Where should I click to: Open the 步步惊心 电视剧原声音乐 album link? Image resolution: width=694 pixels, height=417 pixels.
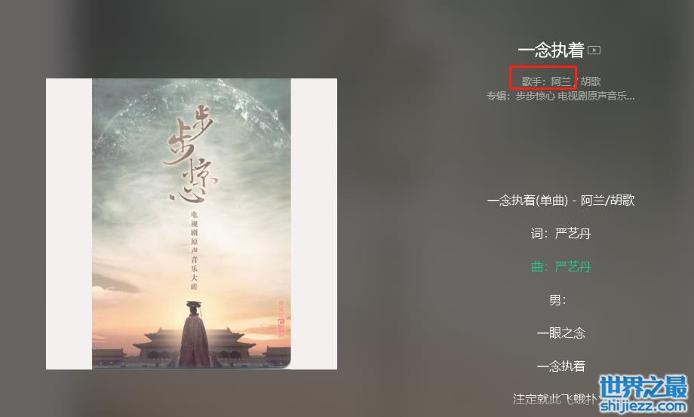575,96
